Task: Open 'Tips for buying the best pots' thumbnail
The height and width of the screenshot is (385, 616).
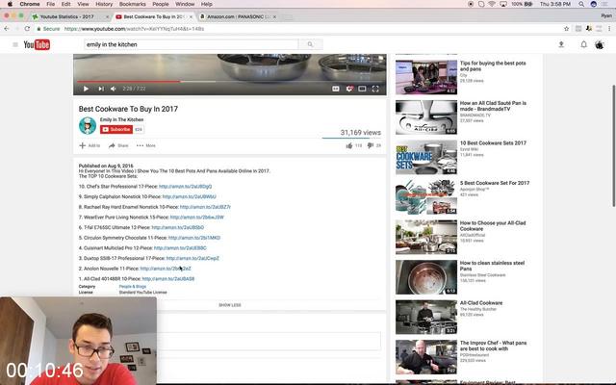Action: coord(426,77)
